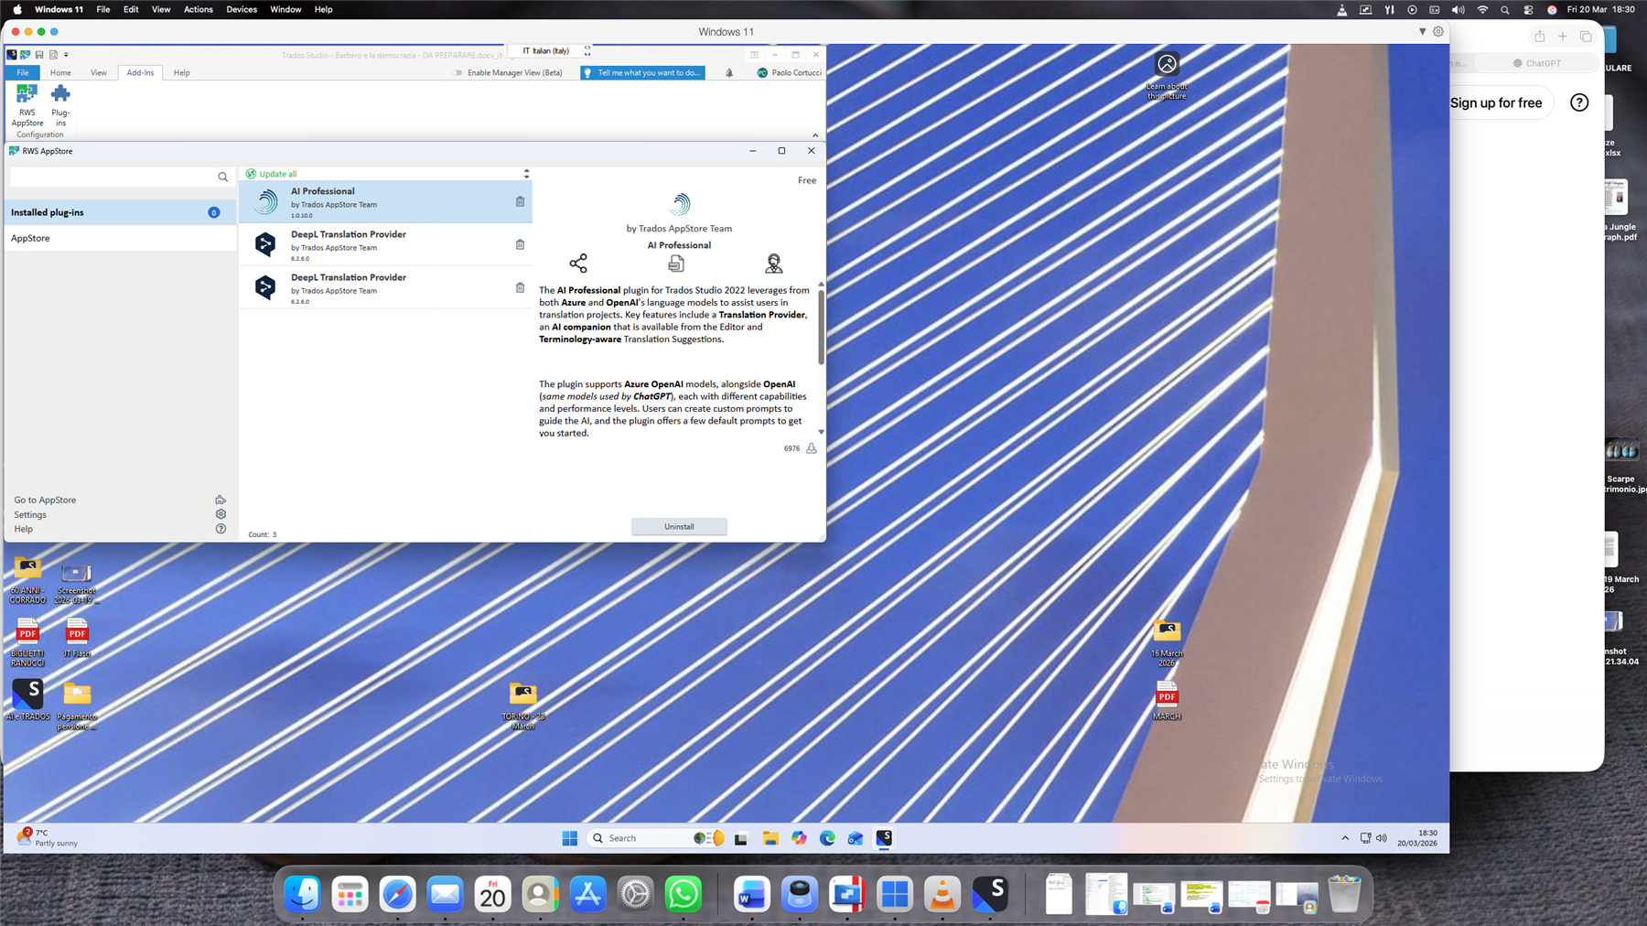Click Go to AppStore in the sidebar
The height and width of the screenshot is (926, 1647).
[x=44, y=500]
